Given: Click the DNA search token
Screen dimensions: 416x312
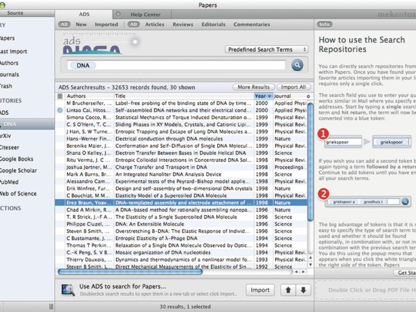Looking at the screenshot, I should coord(83,65).
